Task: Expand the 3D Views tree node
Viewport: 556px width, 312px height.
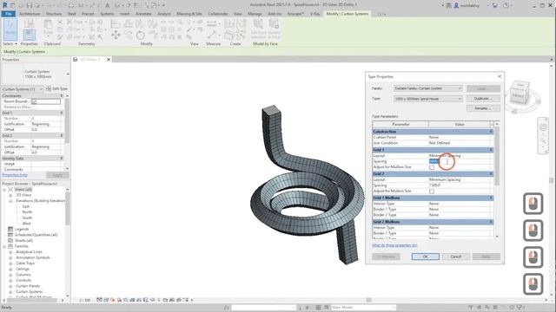Action: coord(10,195)
